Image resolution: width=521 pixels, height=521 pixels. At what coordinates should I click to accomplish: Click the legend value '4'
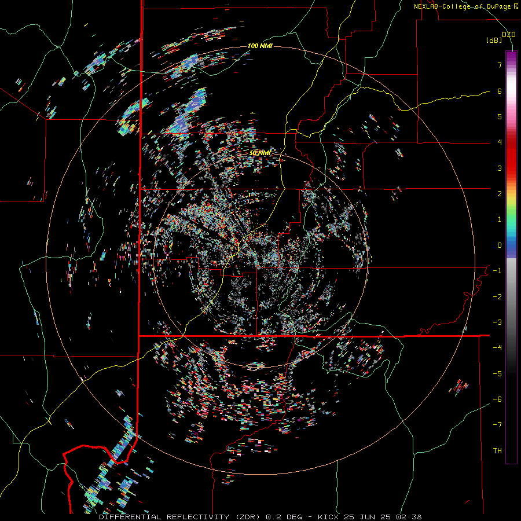click(500, 142)
